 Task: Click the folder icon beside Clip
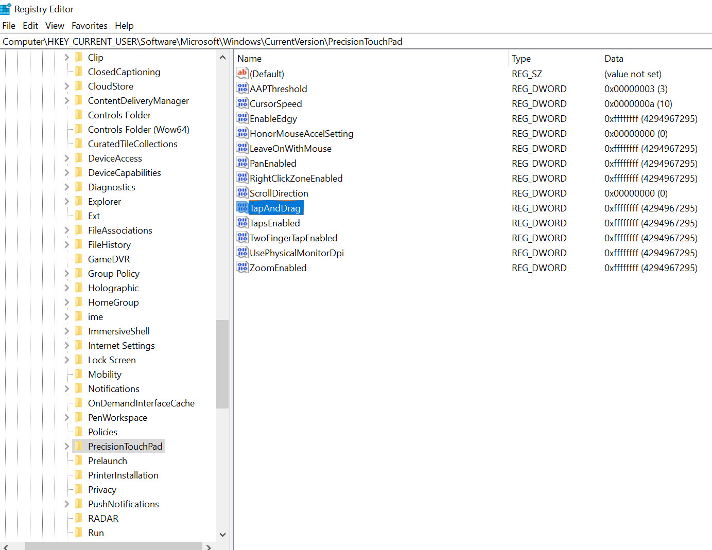[x=79, y=57]
